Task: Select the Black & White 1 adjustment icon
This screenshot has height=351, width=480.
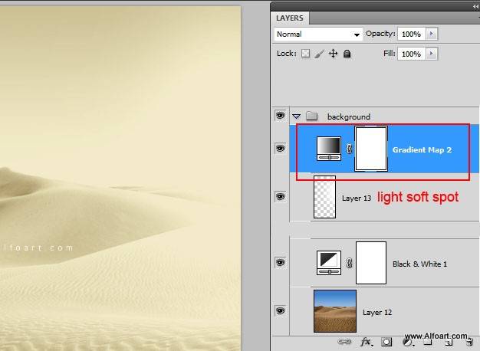Action: [329, 263]
